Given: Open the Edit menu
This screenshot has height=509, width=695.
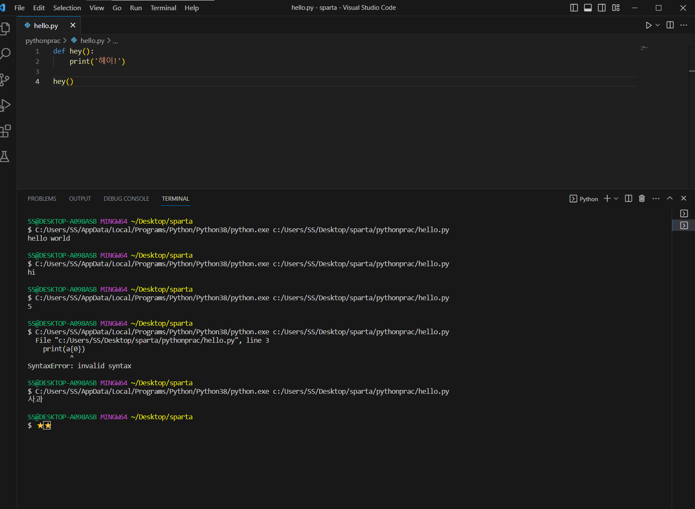Looking at the screenshot, I should pos(39,8).
